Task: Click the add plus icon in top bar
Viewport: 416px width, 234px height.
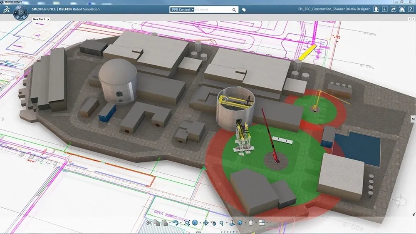Action: click(385, 9)
